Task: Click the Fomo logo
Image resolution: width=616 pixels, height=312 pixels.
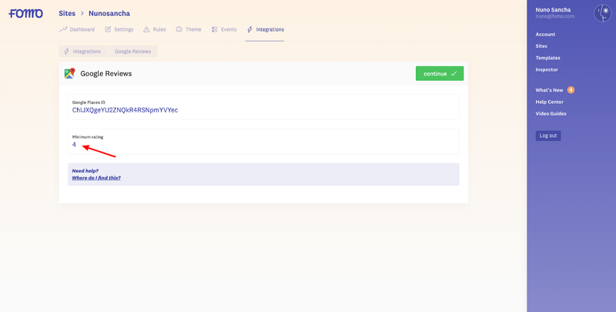Action: (26, 13)
